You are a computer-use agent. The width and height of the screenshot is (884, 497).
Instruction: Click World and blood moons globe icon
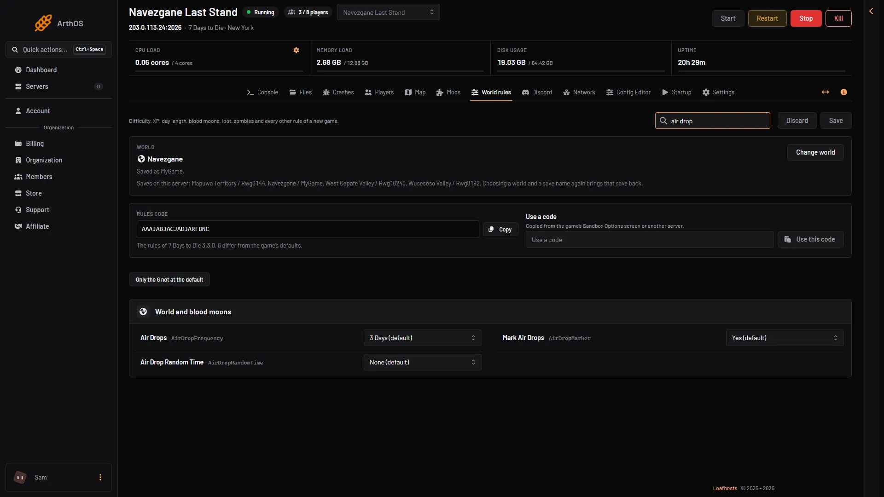143,312
